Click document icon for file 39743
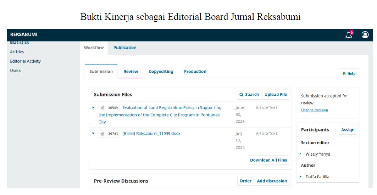Screen dimensions: 377x195 (x=102, y=134)
